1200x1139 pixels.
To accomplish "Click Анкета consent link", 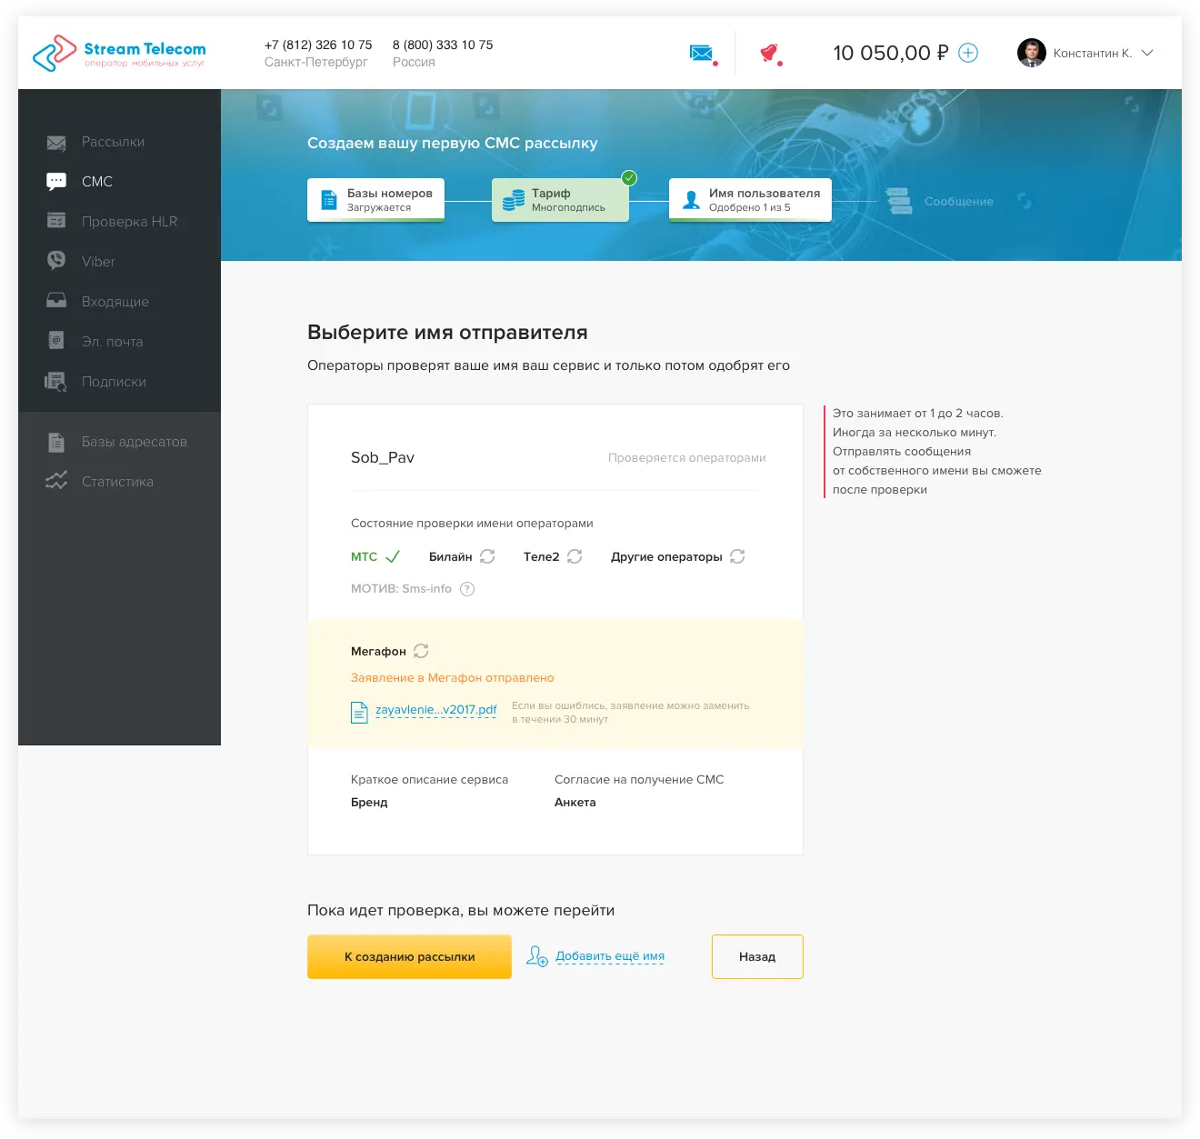I will click(575, 802).
